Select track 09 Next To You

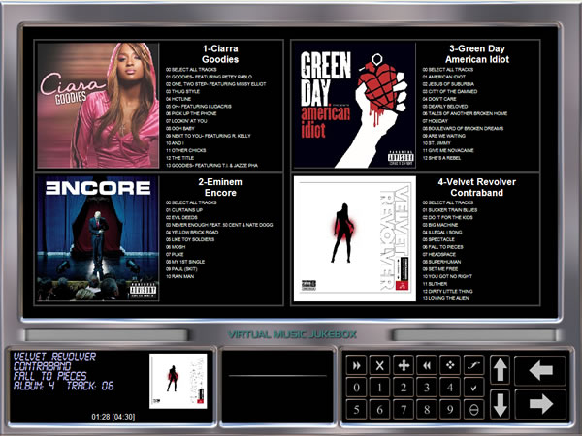tap(209, 136)
